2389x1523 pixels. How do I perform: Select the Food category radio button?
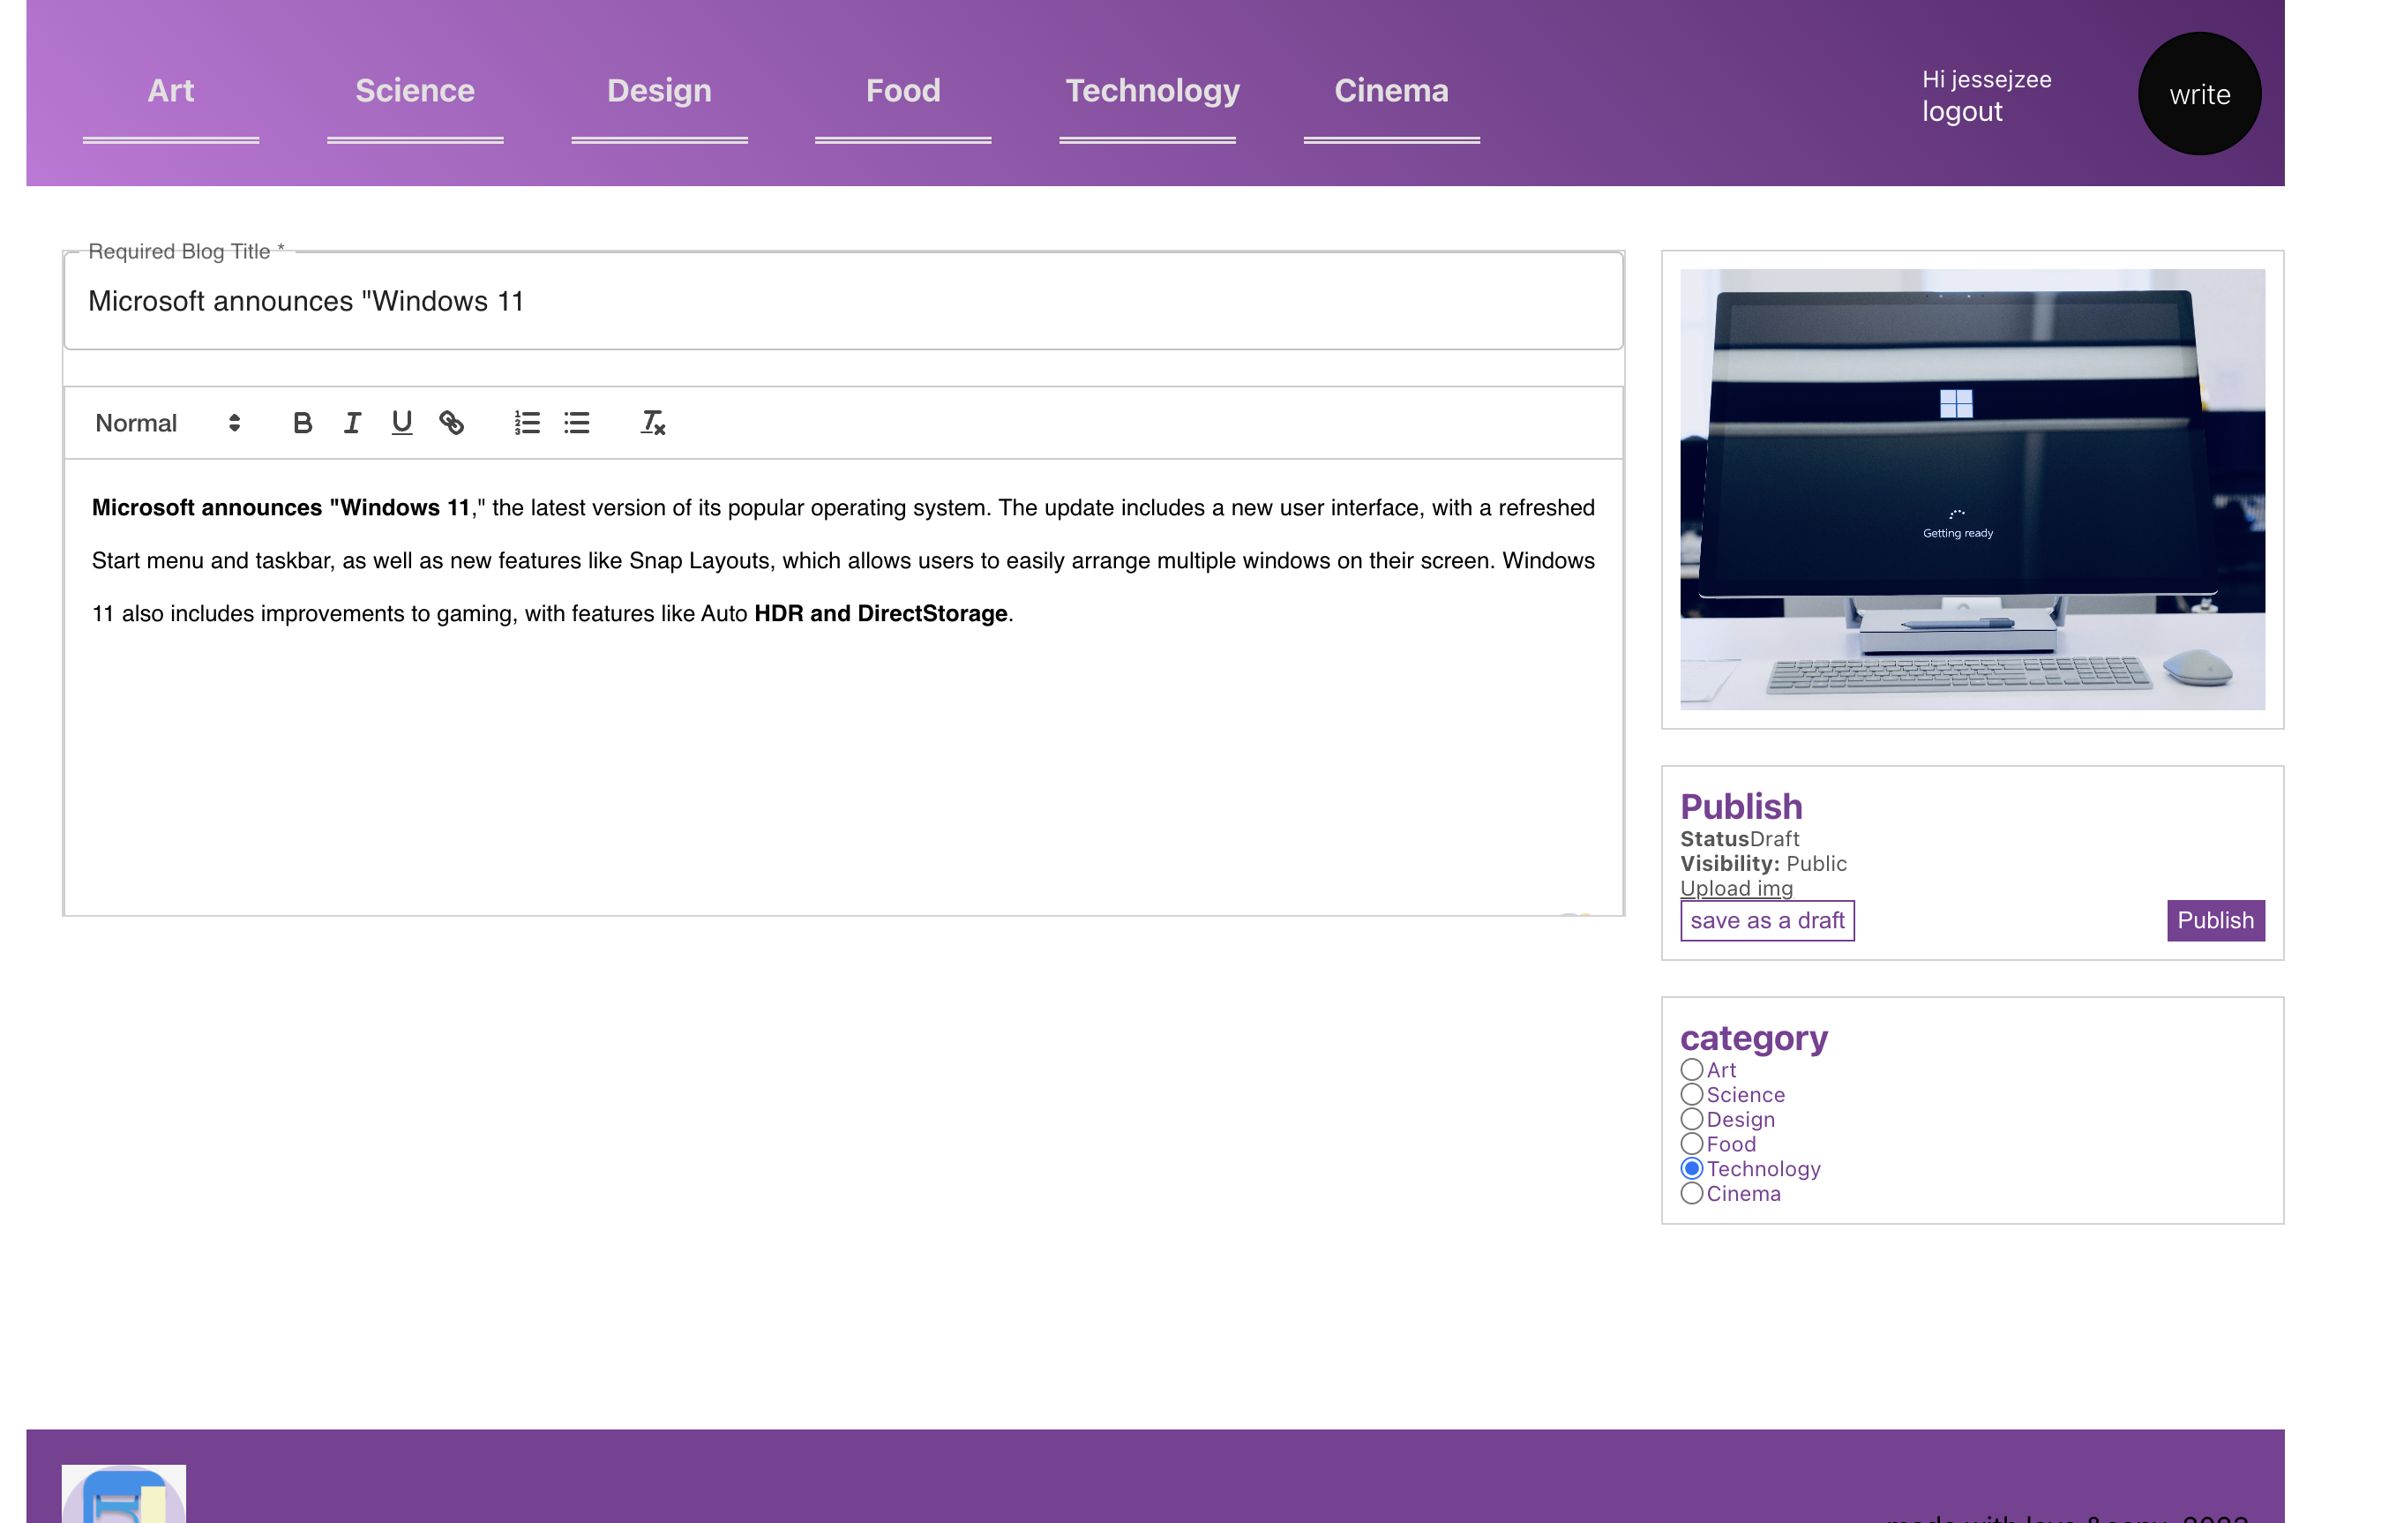[x=1691, y=1144]
